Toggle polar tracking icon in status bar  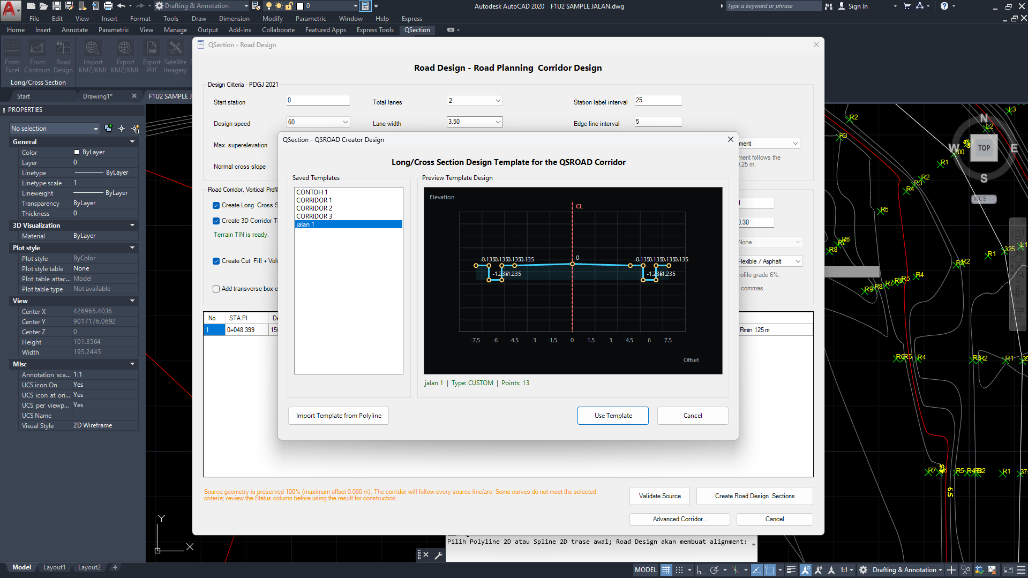coord(714,570)
